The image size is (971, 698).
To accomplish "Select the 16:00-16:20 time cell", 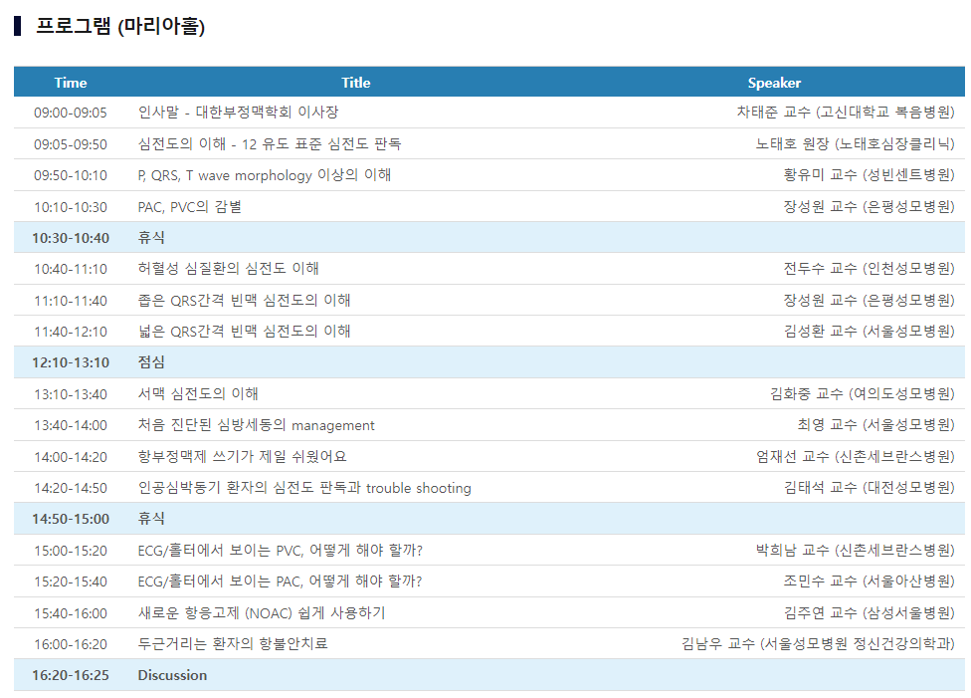I will point(70,644).
